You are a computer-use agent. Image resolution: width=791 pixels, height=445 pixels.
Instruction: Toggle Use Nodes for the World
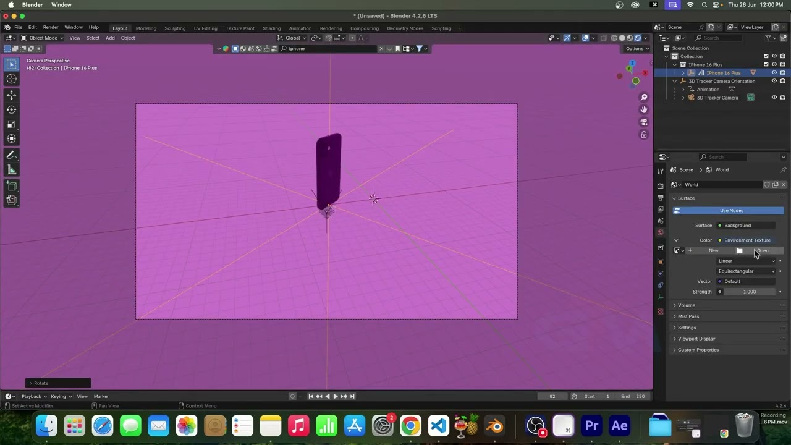(x=731, y=211)
